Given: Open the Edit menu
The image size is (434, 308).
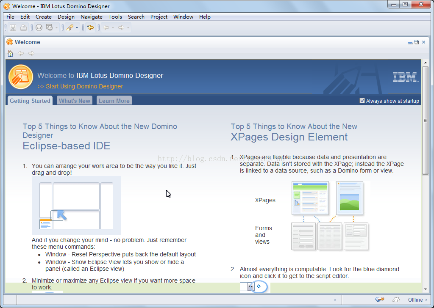Looking at the screenshot, I should (25, 17).
